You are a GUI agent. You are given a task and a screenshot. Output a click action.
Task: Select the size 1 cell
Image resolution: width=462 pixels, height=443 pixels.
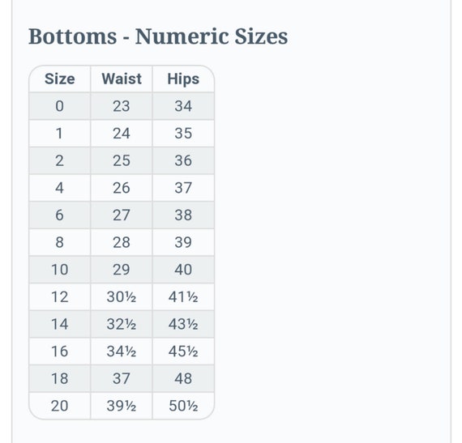59,134
